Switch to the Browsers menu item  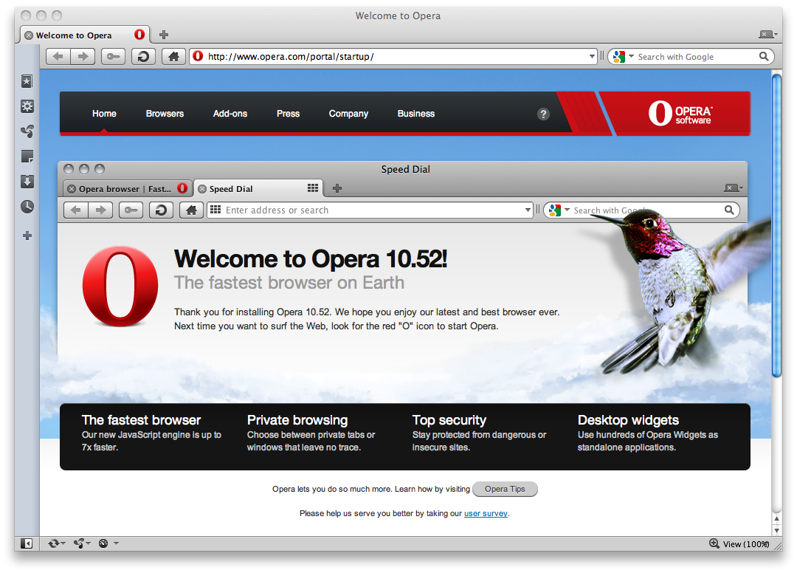[x=165, y=114]
